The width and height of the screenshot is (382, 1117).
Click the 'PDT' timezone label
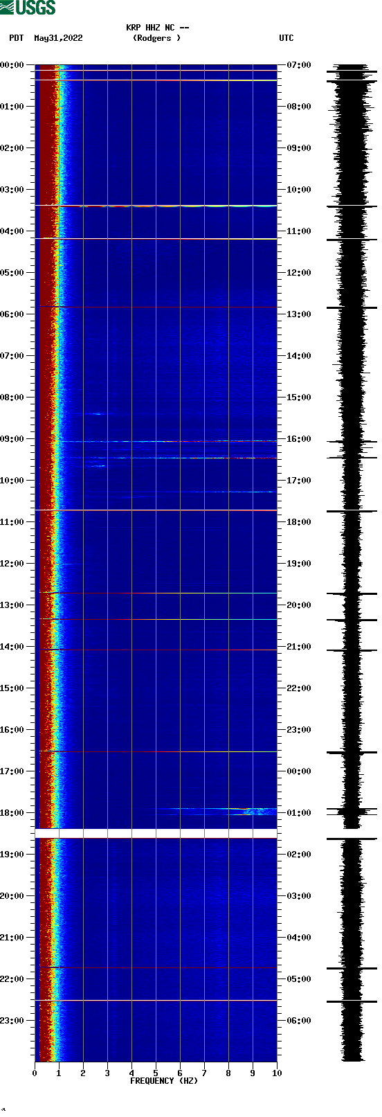pos(17,38)
